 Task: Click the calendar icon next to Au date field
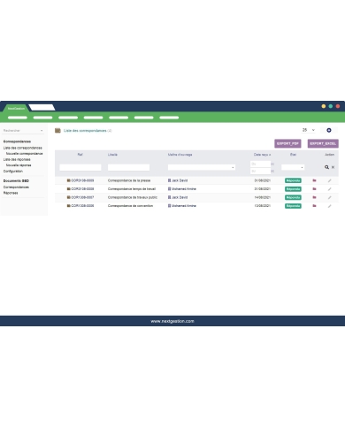(272, 171)
